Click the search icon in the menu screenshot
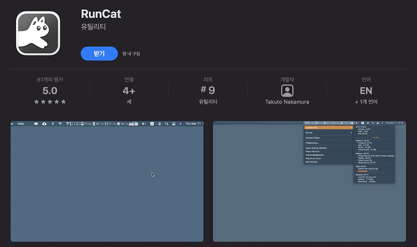Screen dimensions: 417x247 373,123
